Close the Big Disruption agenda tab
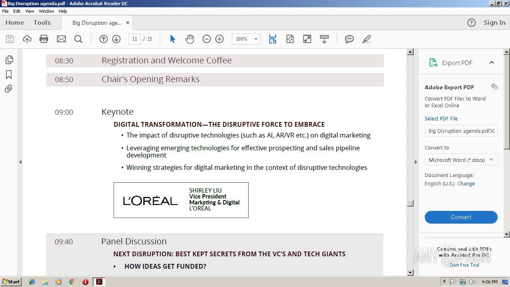The width and height of the screenshot is (510, 287). pyautogui.click(x=127, y=23)
